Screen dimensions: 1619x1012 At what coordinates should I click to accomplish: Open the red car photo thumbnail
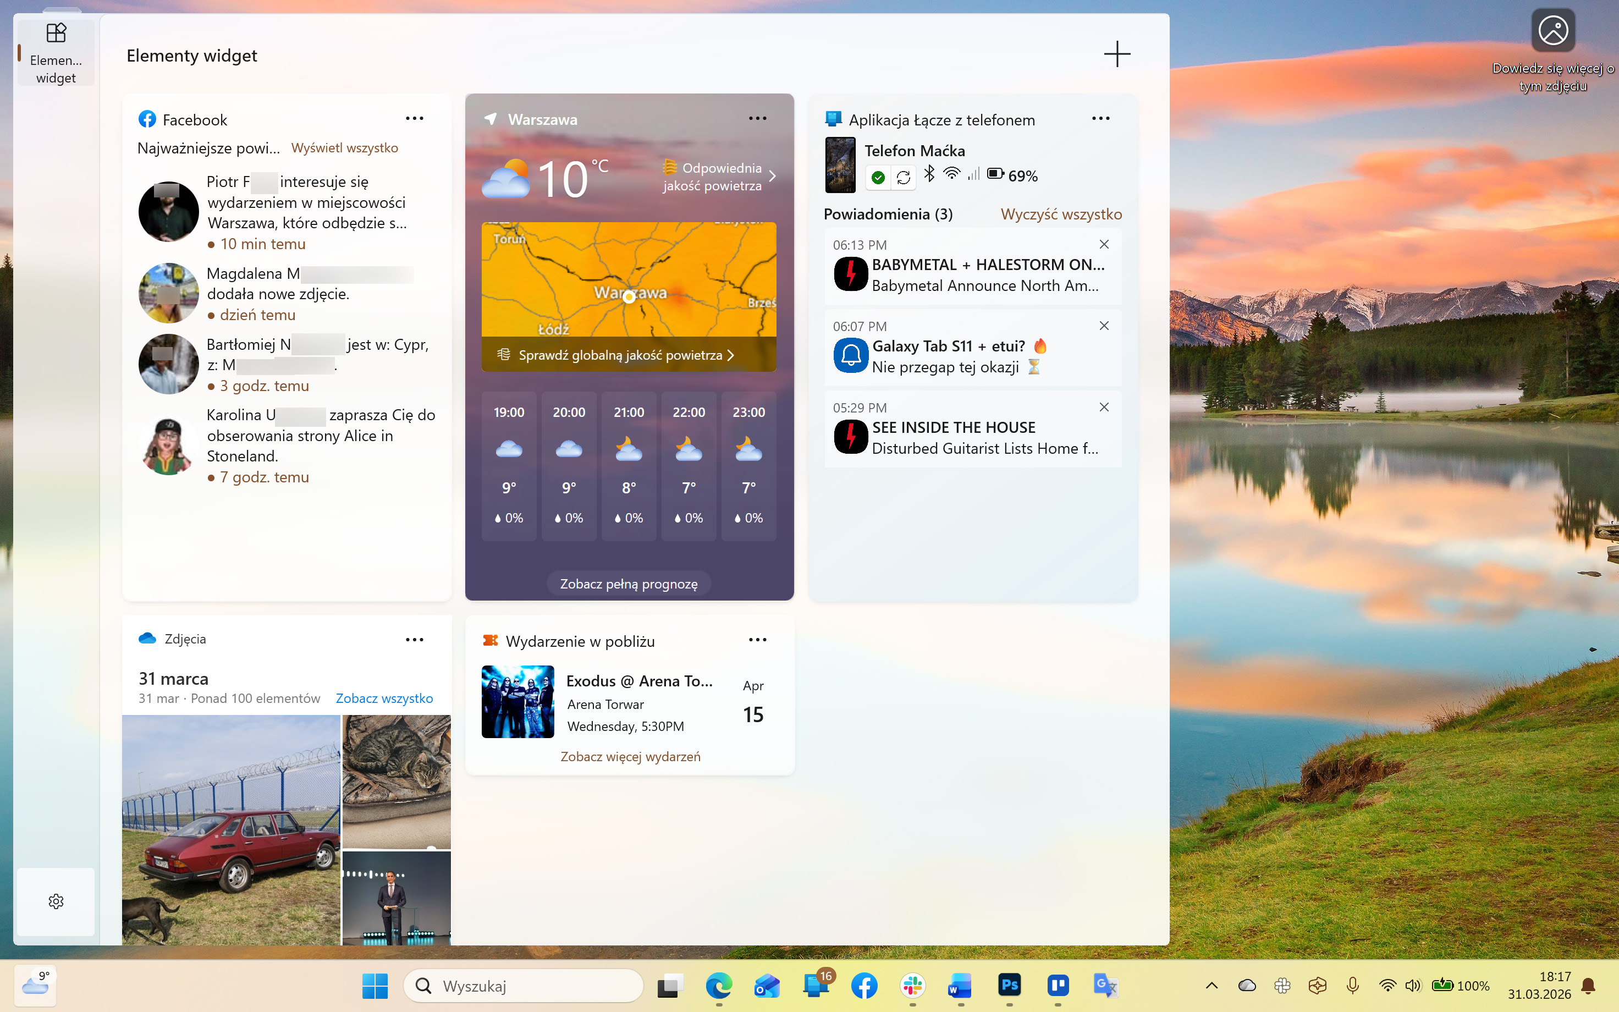click(x=231, y=830)
